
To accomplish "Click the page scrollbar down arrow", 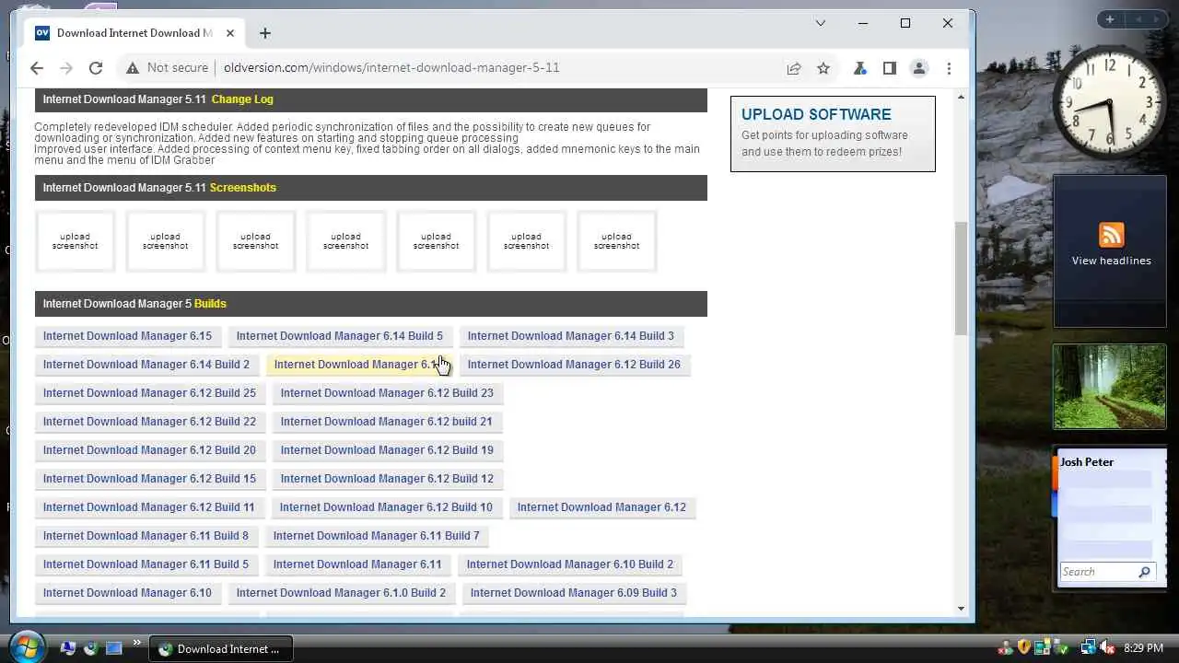I will [962, 608].
